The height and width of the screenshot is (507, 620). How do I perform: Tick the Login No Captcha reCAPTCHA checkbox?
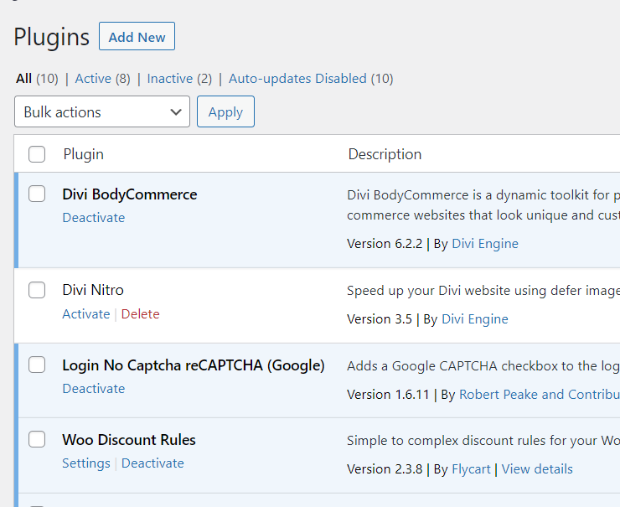[37, 365]
